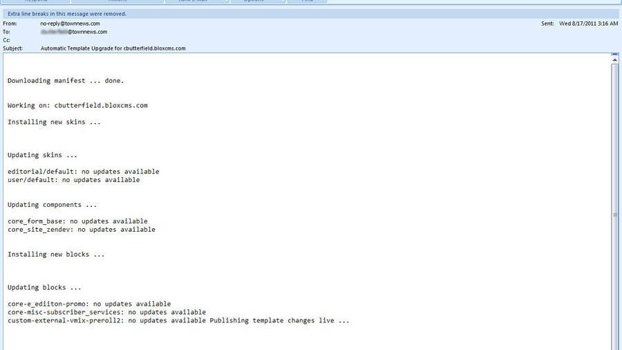The width and height of the screenshot is (622, 350).
Task: Click the 'core-misc-subscriber_services' block line
Action: 106,313
